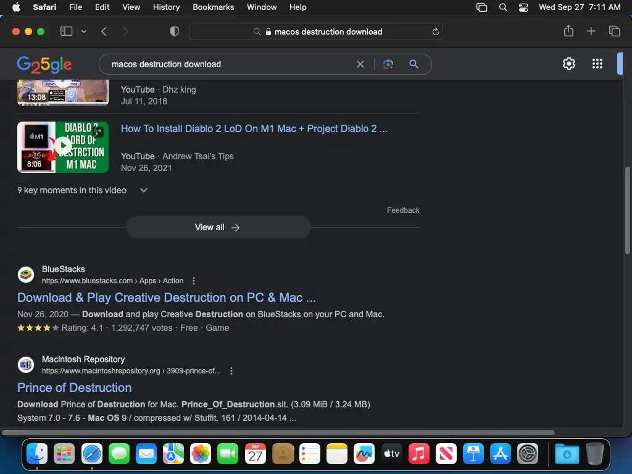Open the History menu
This screenshot has height=474, width=632.
pos(166,7)
